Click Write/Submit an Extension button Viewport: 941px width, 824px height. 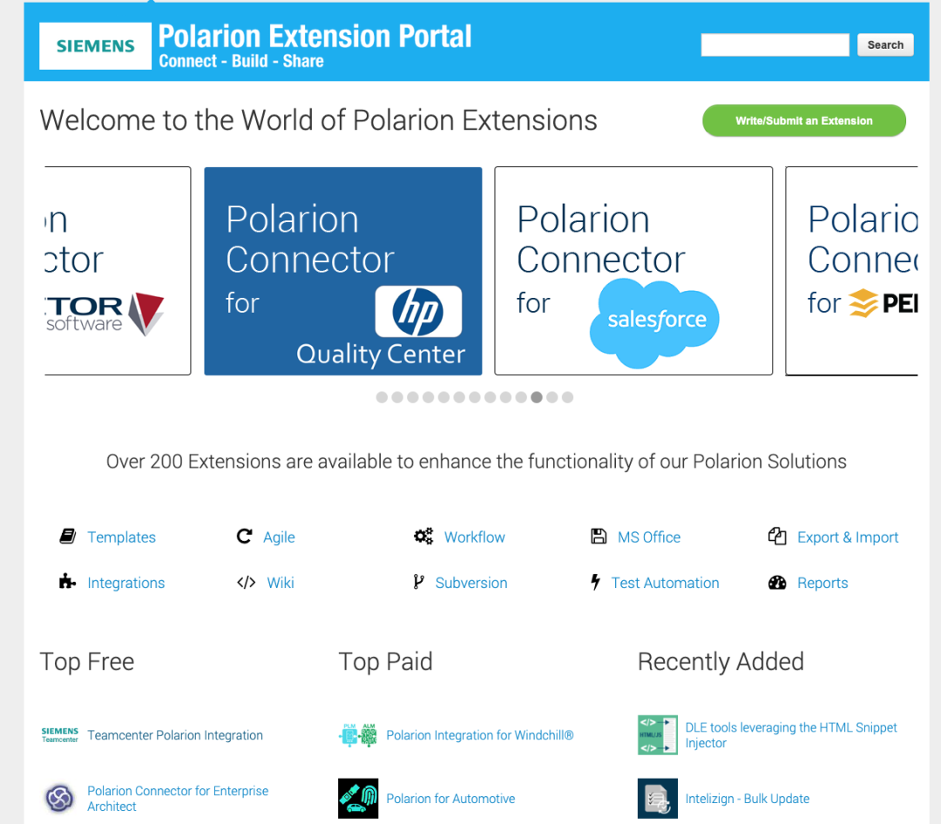pyautogui.click(x=803, y=121)
